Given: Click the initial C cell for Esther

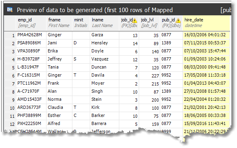Looking at the screenshot, I should click(x=81, y=116).
